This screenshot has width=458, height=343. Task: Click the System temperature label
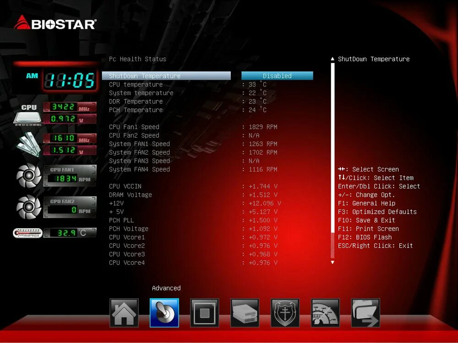coord(141,93)
